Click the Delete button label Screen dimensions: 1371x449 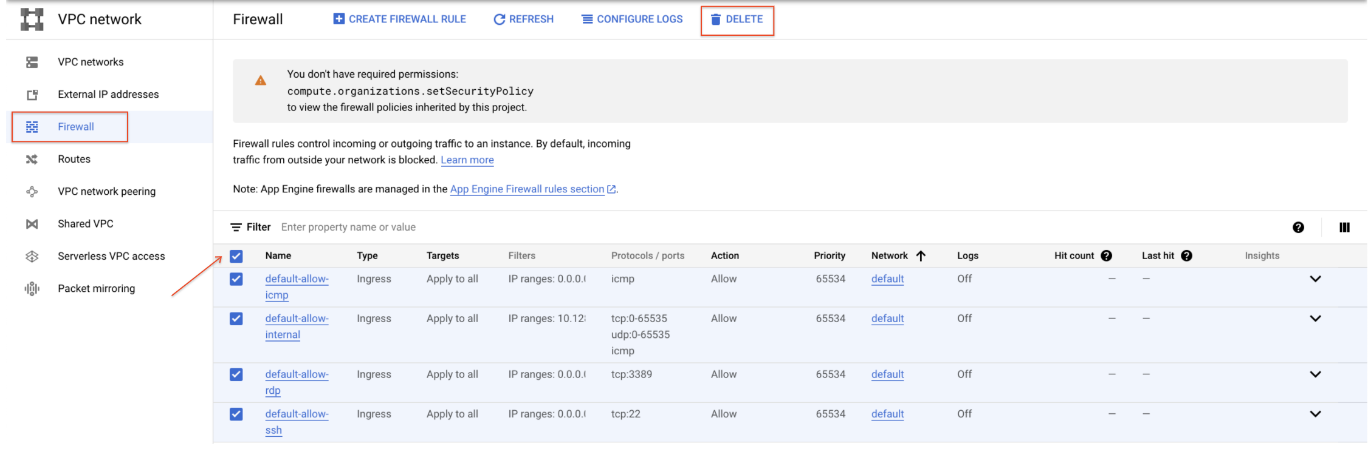744,19
